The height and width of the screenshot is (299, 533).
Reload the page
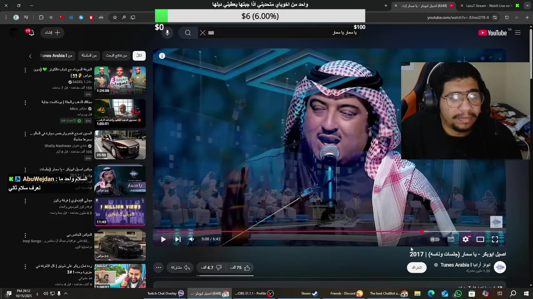pyautogui.click(x=507, y=17)
